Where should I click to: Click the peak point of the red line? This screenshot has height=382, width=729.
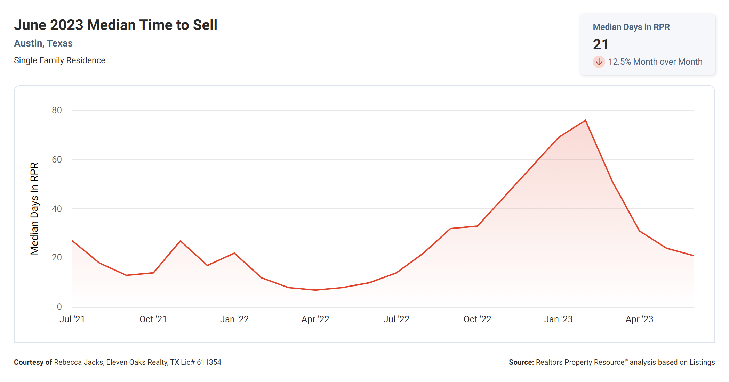pyautogui.click(x=585, y=121)
